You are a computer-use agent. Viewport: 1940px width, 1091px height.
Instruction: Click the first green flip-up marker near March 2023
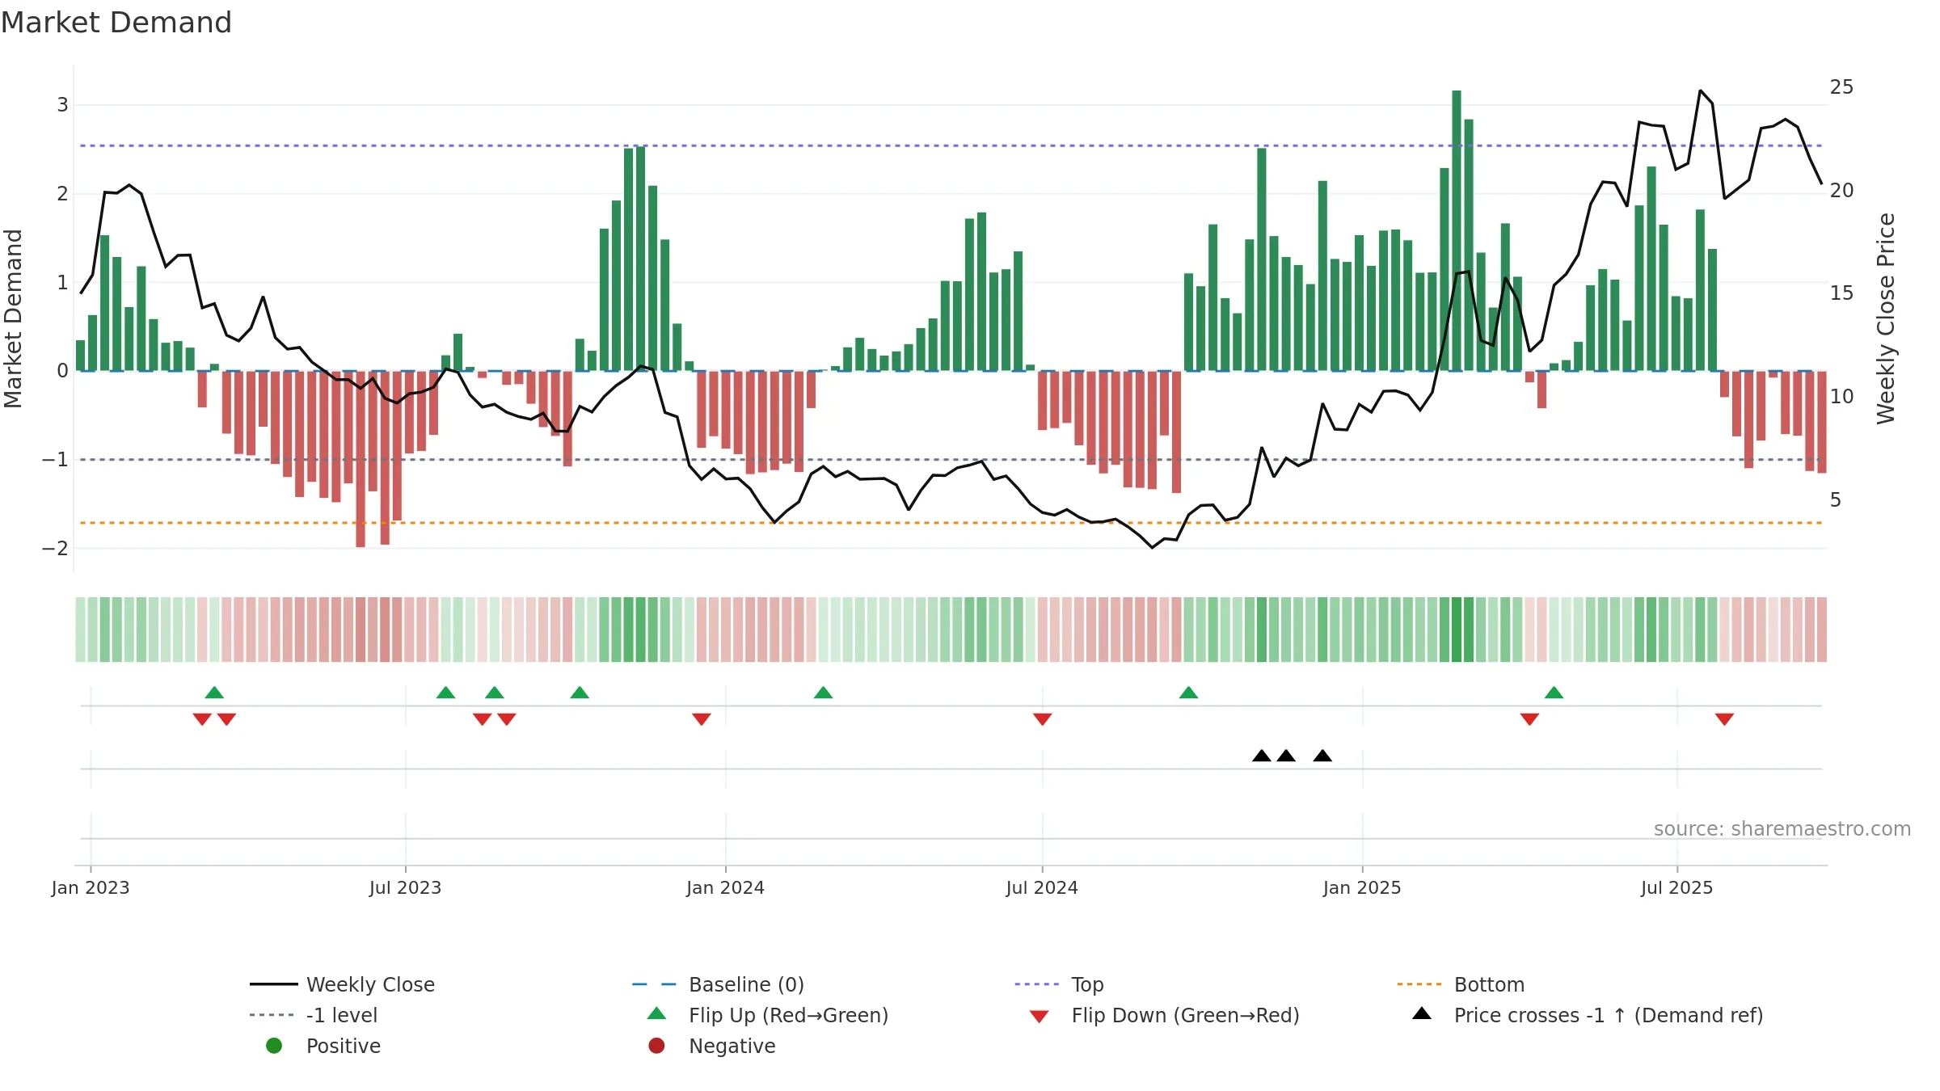[x=214, y=692]
